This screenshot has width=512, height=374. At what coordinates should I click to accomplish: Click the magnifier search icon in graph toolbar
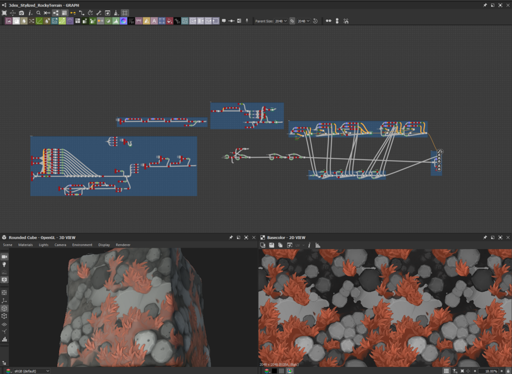tap(39, 13)
